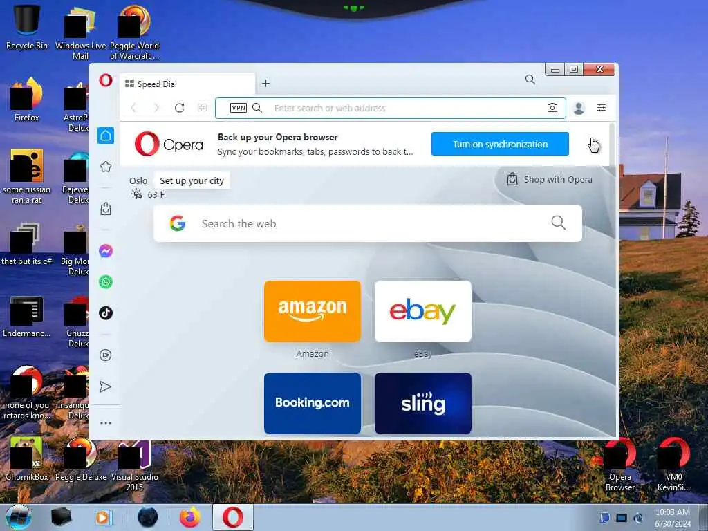
Task: Open the user account profile icon
Action: click(579, 108)
